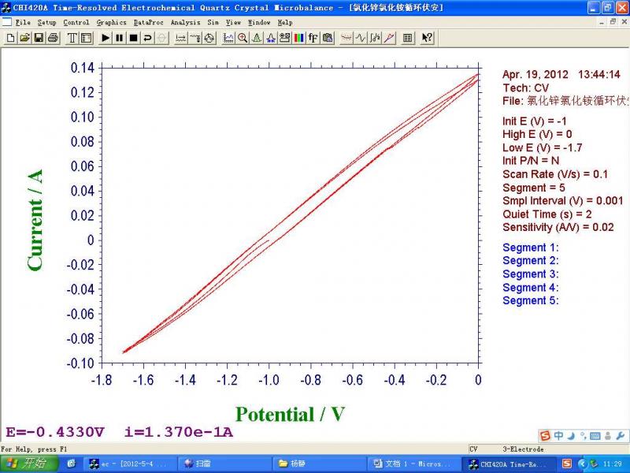Screen dimensions: 630x473
Task: Open the Analysis menu
Action: 185,23
